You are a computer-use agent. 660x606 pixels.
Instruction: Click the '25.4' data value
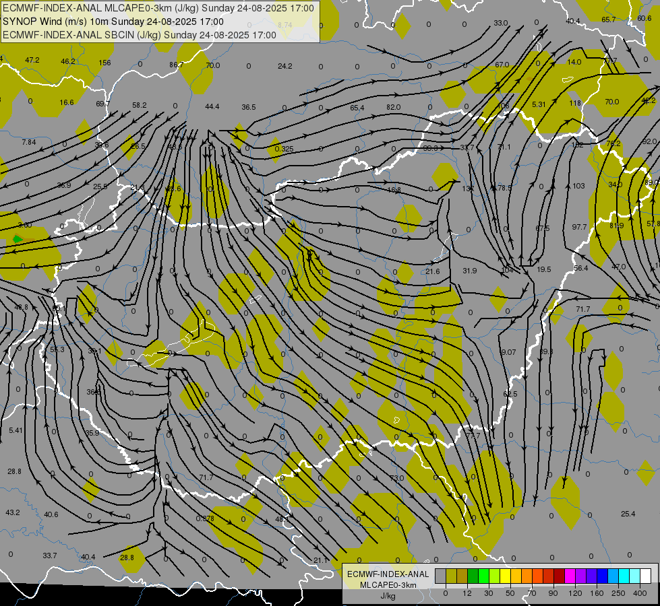(x=628, y=514)
